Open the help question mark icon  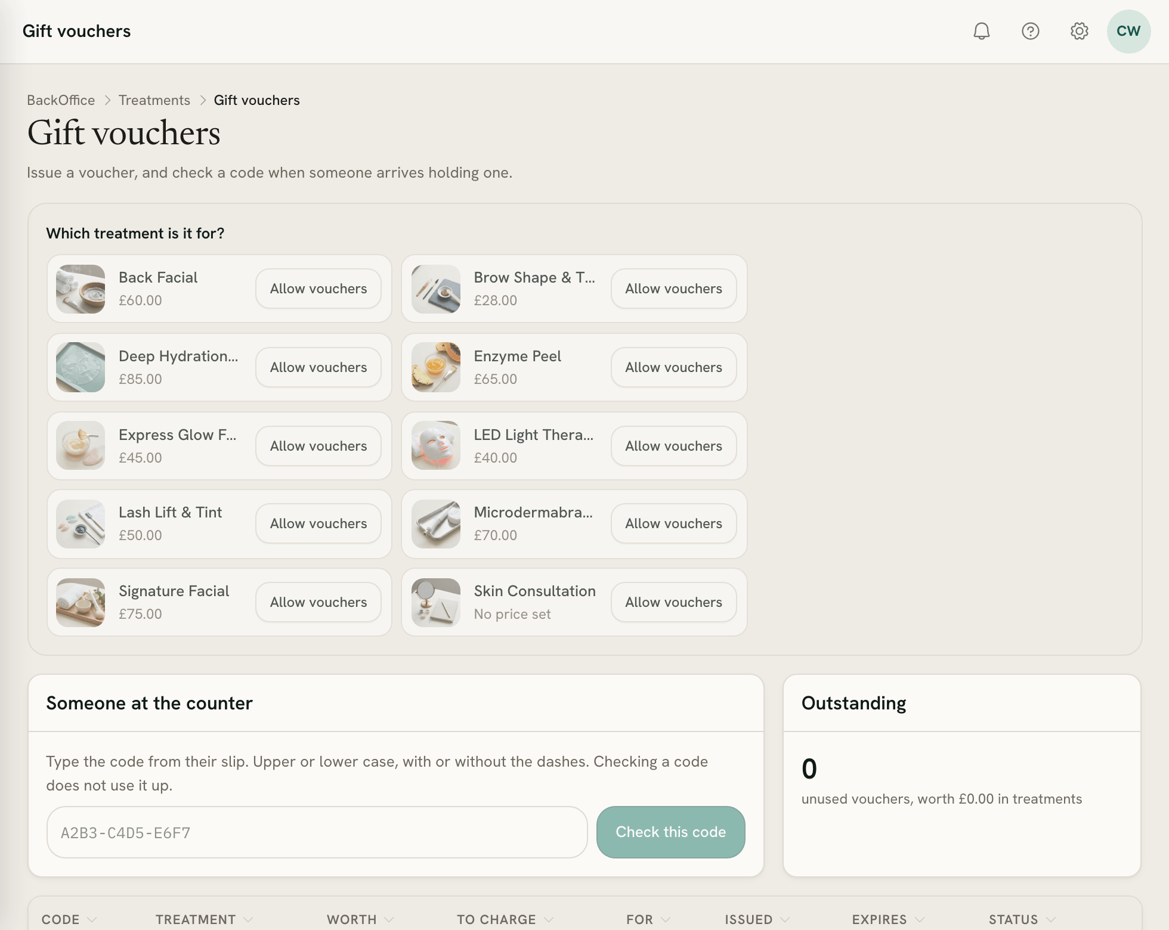click(1030, 31)
